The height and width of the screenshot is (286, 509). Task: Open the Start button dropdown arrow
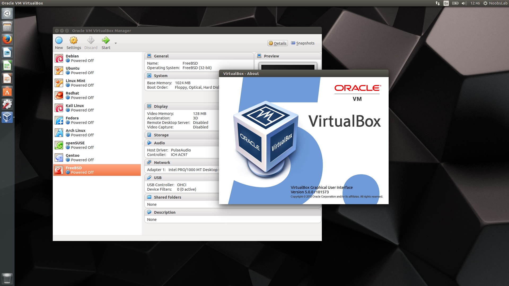115,44
